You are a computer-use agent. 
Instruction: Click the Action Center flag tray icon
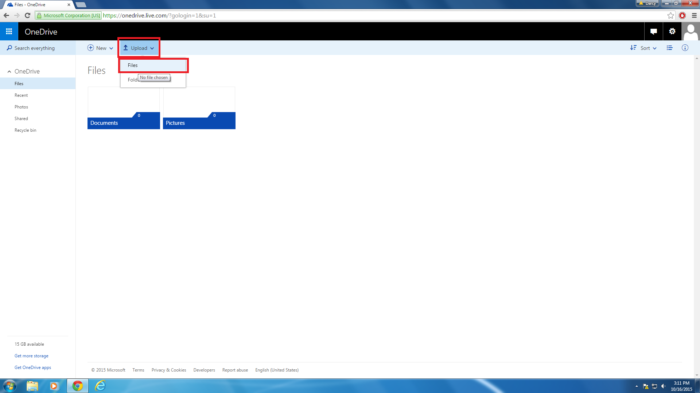pos(646,386)
